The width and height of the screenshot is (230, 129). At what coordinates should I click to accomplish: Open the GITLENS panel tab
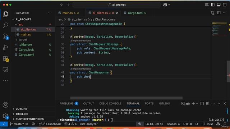tap(164, 104)
